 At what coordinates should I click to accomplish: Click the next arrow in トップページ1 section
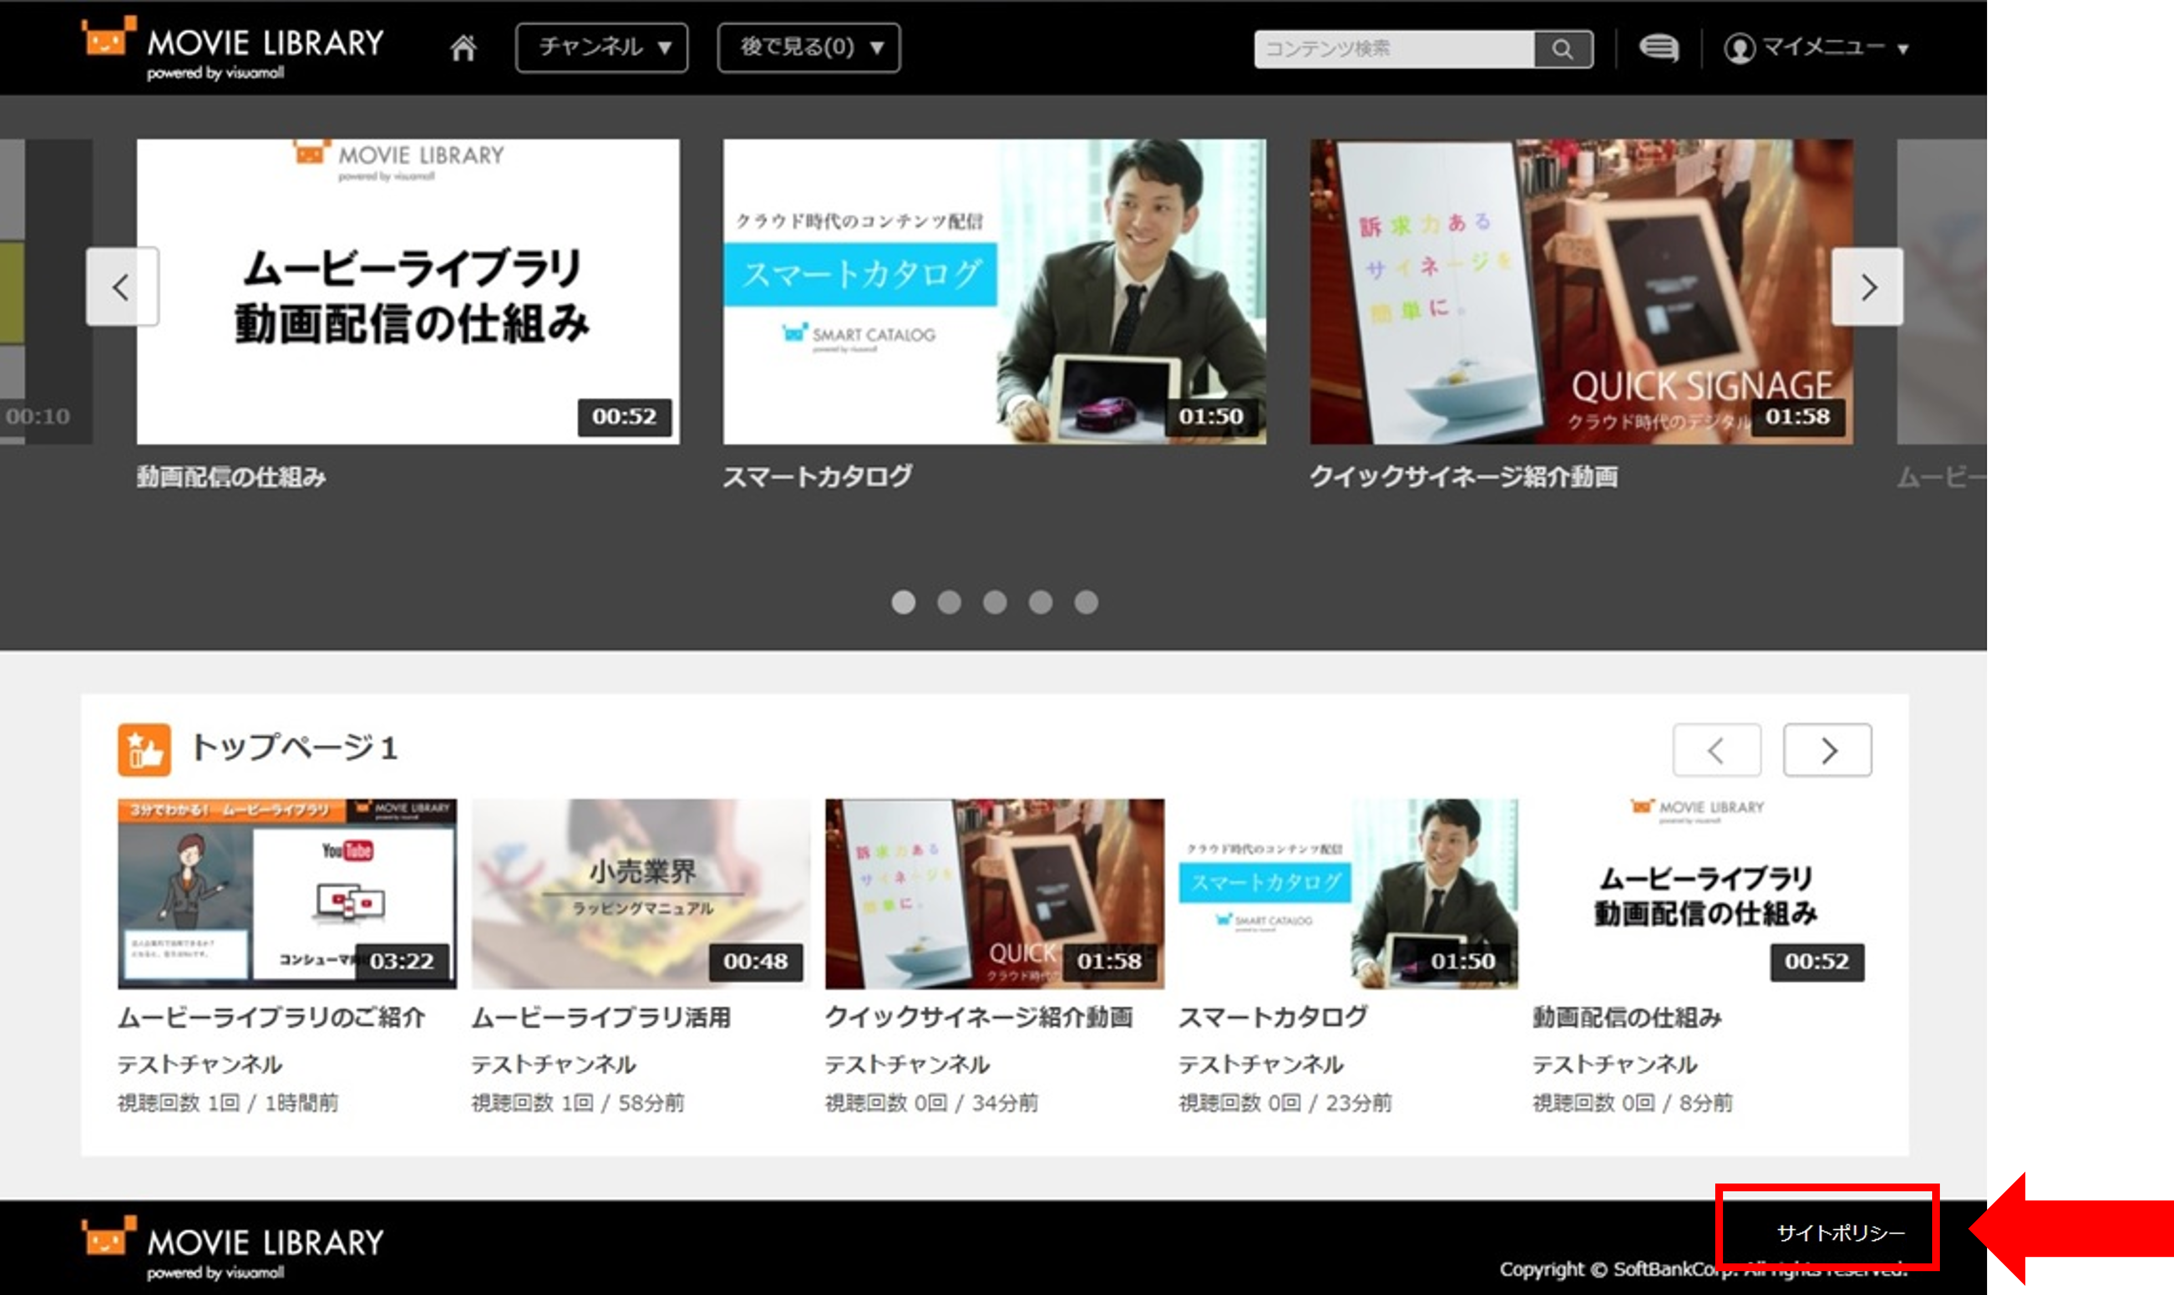pos(1827,750)
